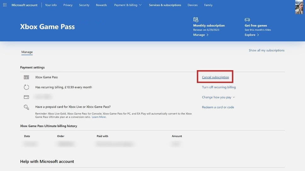Click the recurring billing refresh icon
305x171 pixels.
tap(26, 87)
